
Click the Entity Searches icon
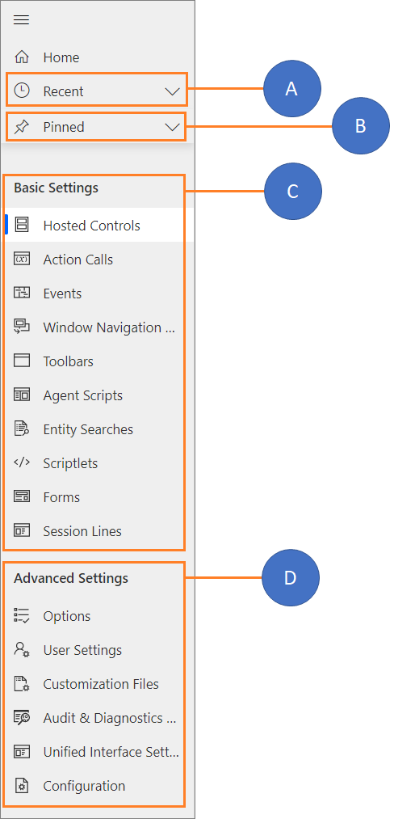(22, 428)
